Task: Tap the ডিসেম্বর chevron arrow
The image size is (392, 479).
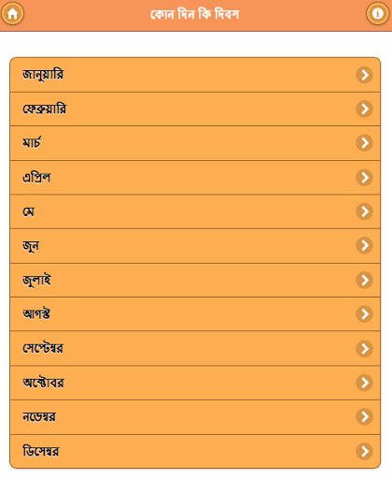Action: click(x=364, y=451)
